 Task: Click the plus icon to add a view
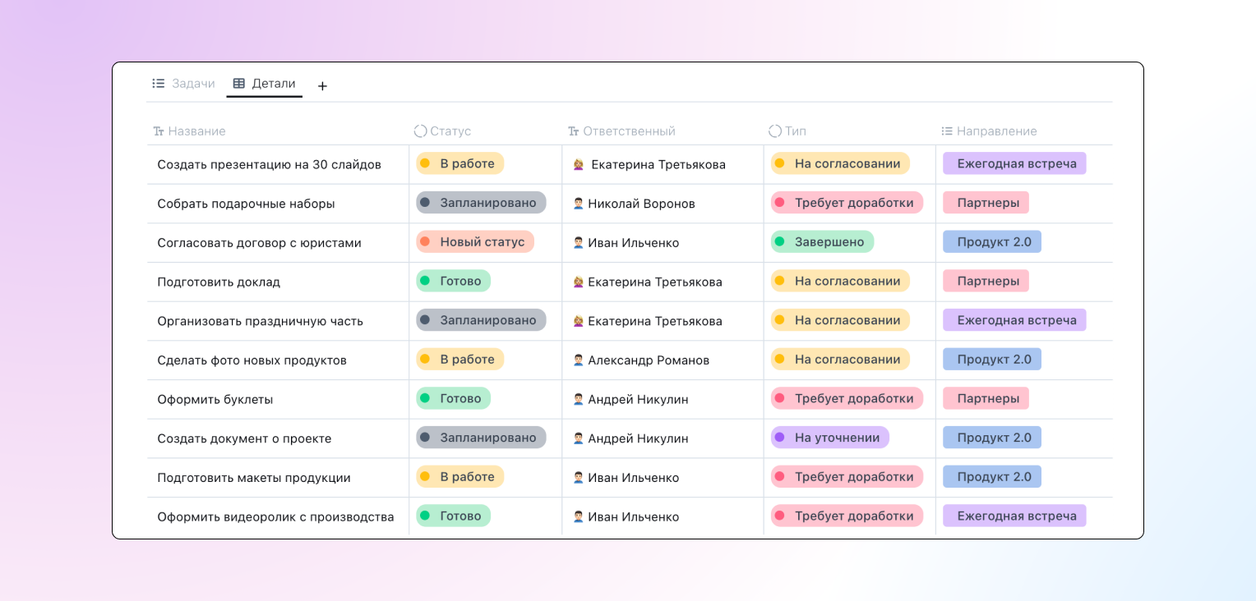pyautogui.click(x=322, y=86)
